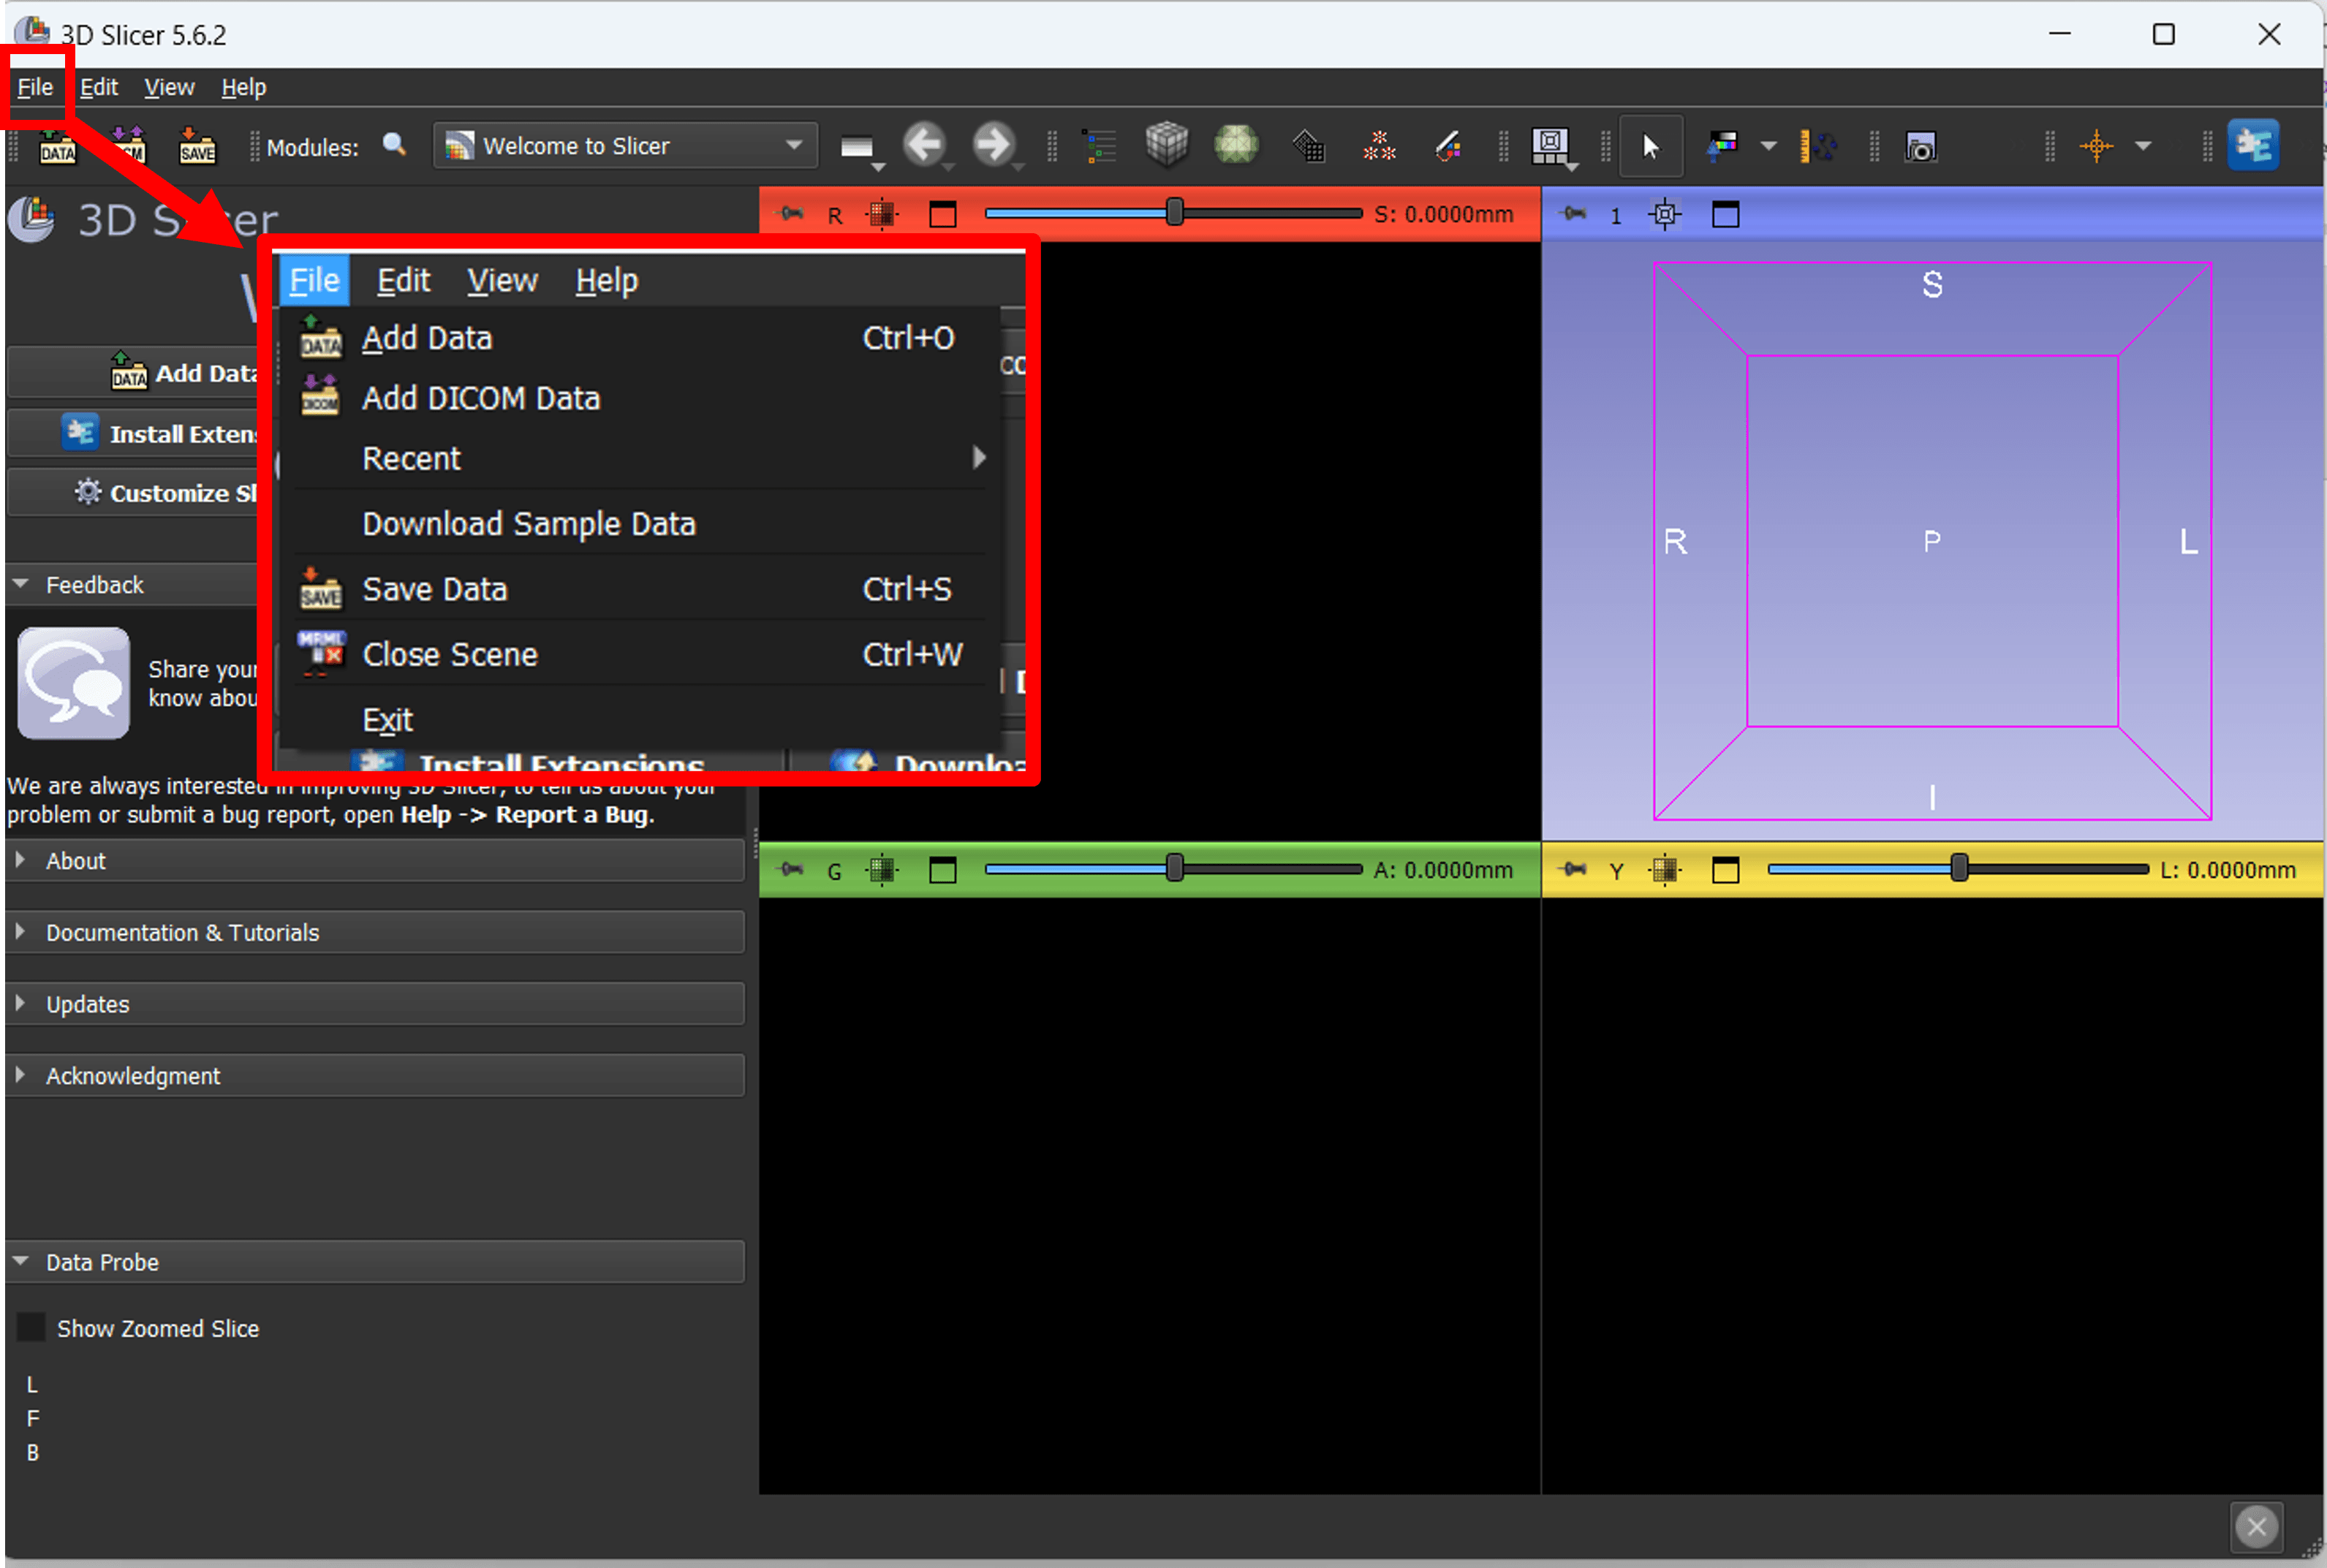Open the Recent submenu
Screen dimensions: 2327x1568
pos(640,459)
